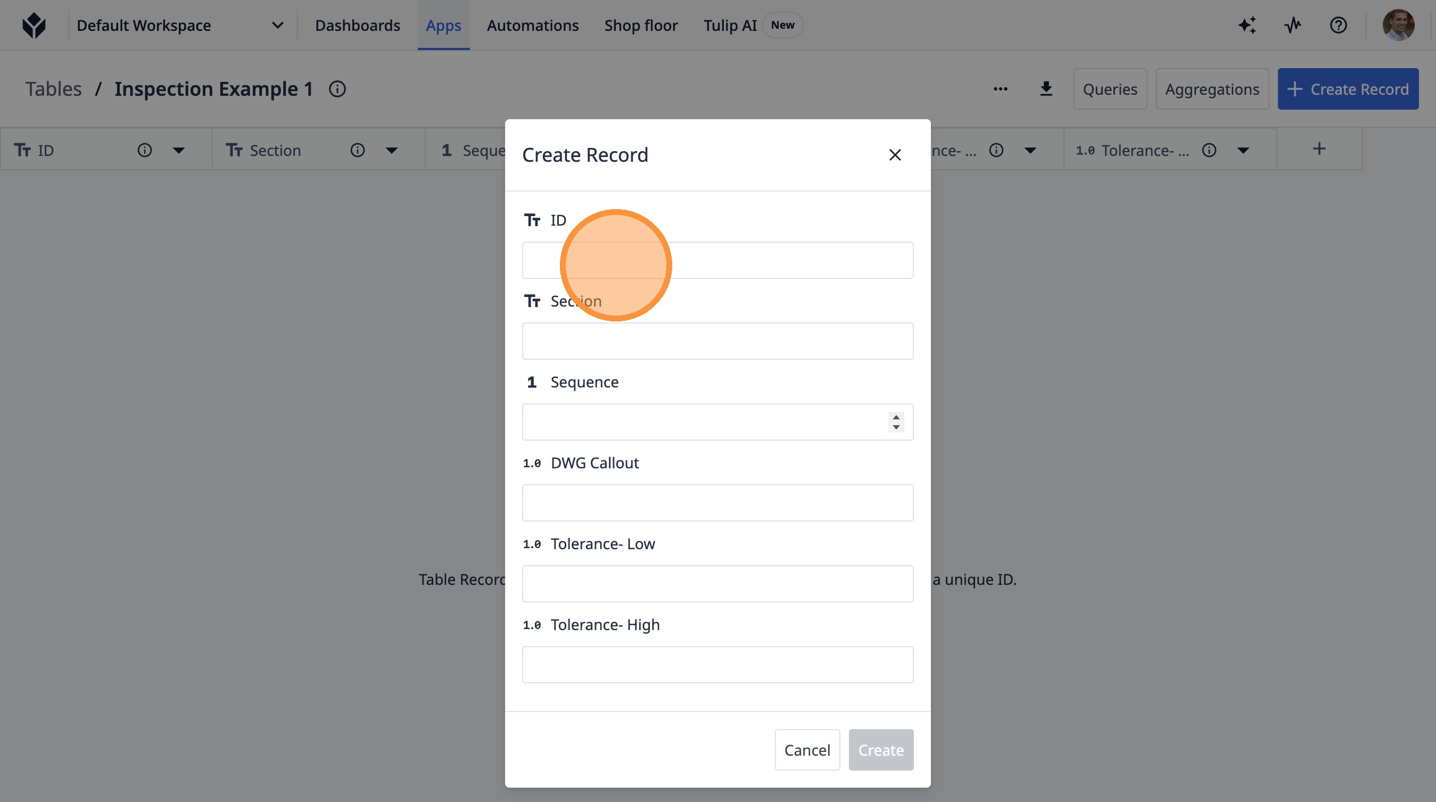Download table data with download icon
Viewport: 1436px width, 802px height.
point(1046,89)
